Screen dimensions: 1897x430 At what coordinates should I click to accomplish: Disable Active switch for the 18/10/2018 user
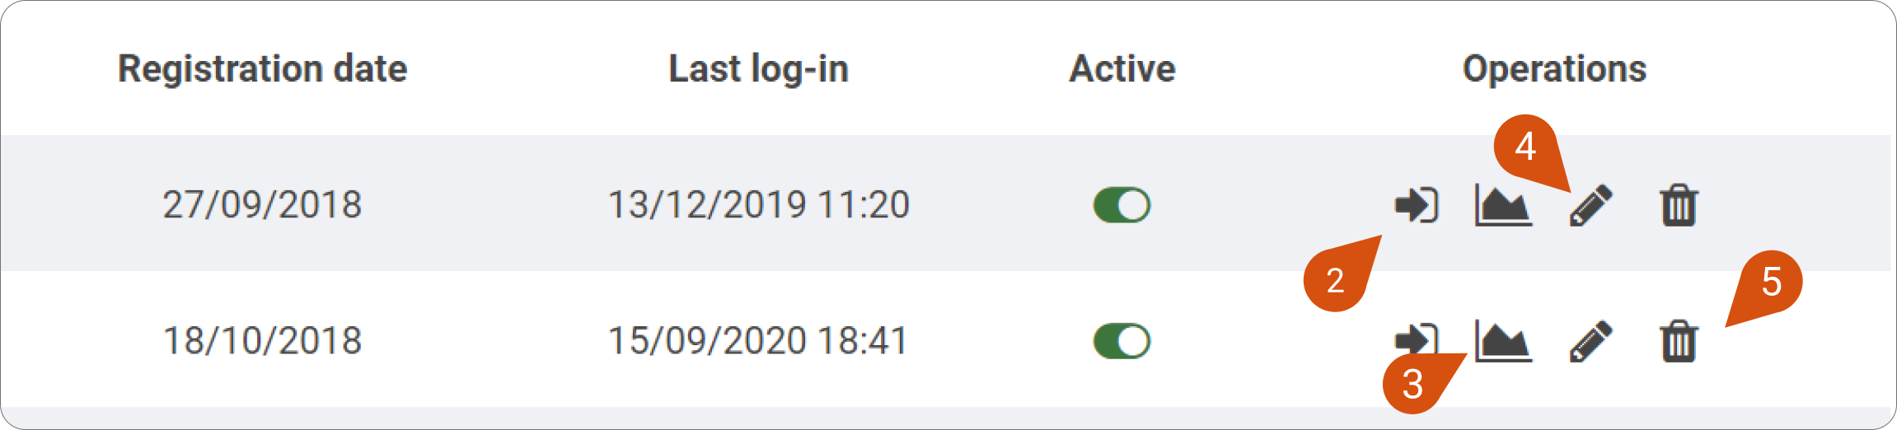pyautogui.click(x=1122, y=341)
